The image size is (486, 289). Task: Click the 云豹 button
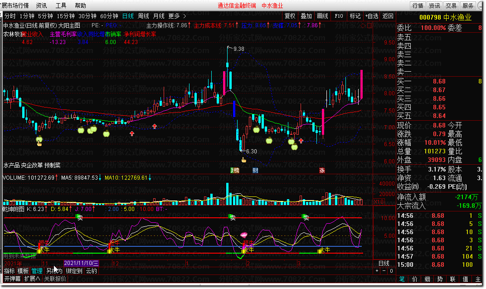92,271
